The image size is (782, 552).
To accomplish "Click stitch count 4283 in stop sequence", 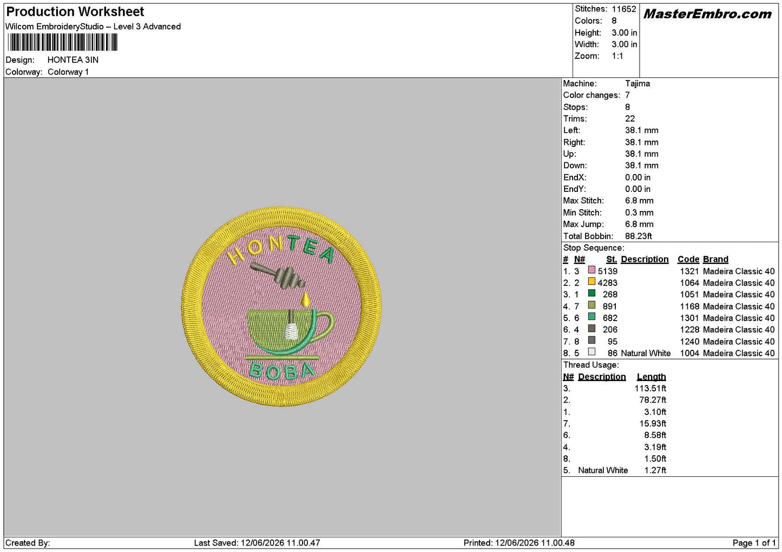I will (x=608, y=283).
